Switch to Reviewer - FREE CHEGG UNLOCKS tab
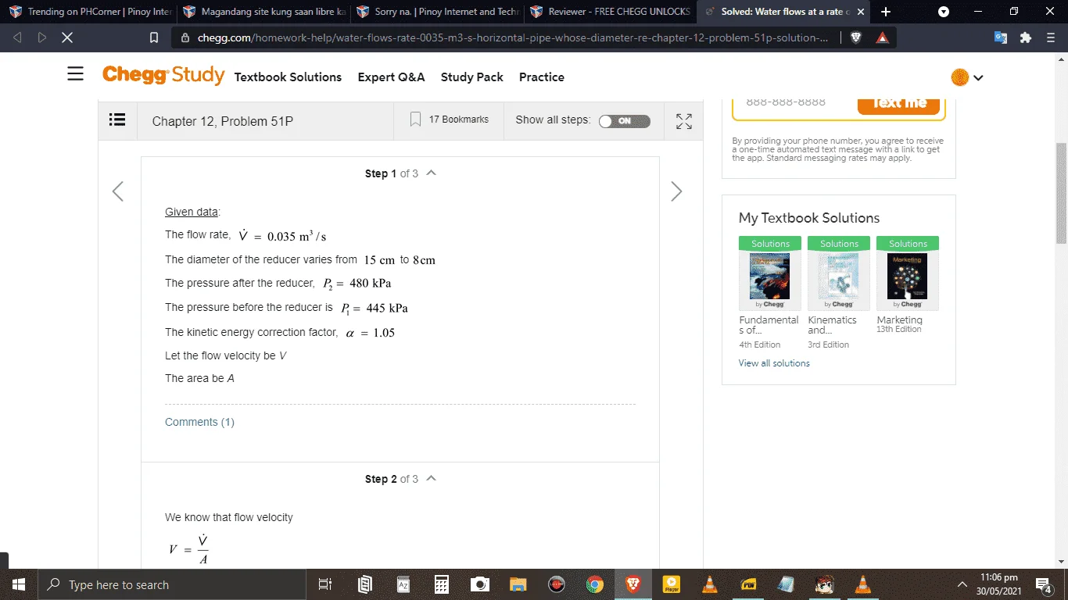 [x=611, y=12]
